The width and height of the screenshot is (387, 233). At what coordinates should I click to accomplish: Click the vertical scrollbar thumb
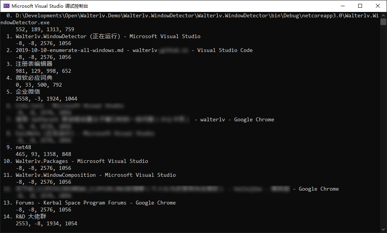(383, 22)
